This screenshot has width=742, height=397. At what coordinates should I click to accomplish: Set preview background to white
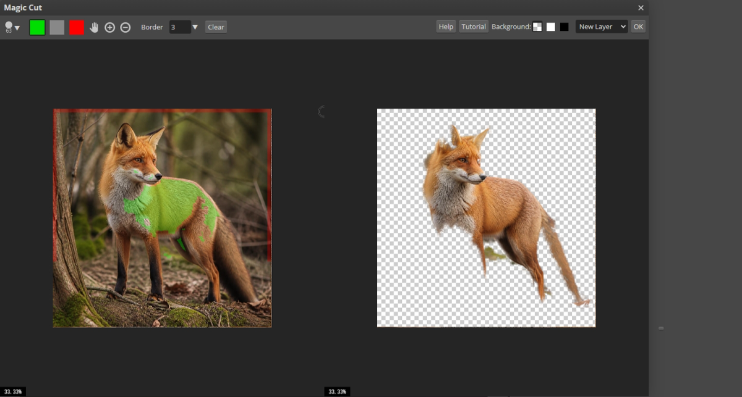[x=551, y=27]
